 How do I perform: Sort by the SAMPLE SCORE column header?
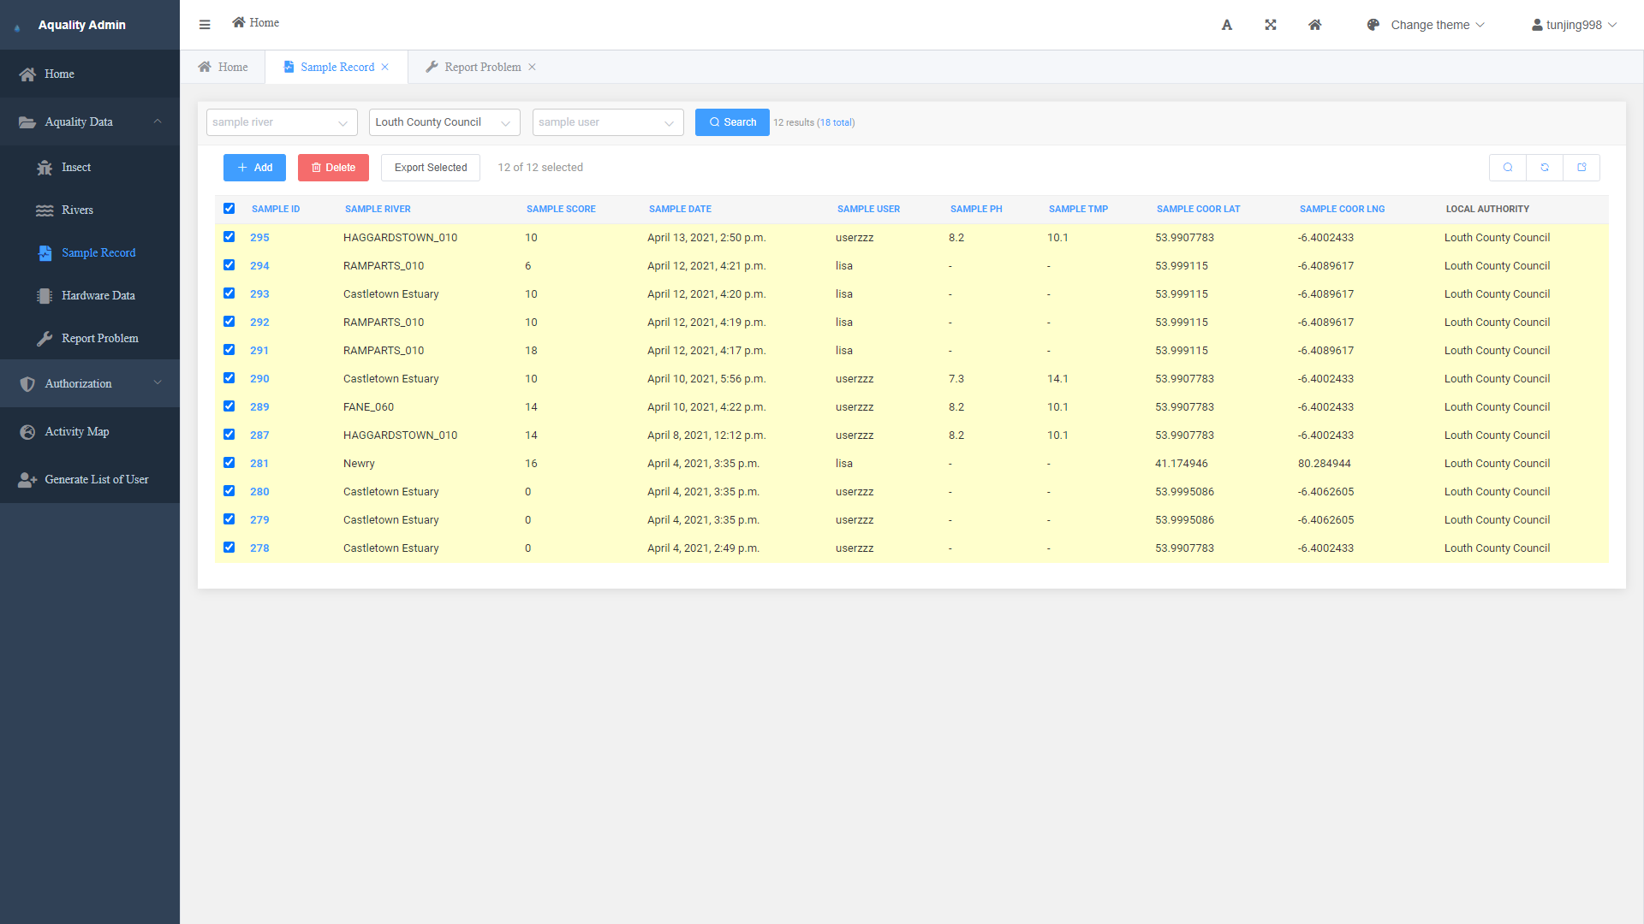(x=561, y=209)
